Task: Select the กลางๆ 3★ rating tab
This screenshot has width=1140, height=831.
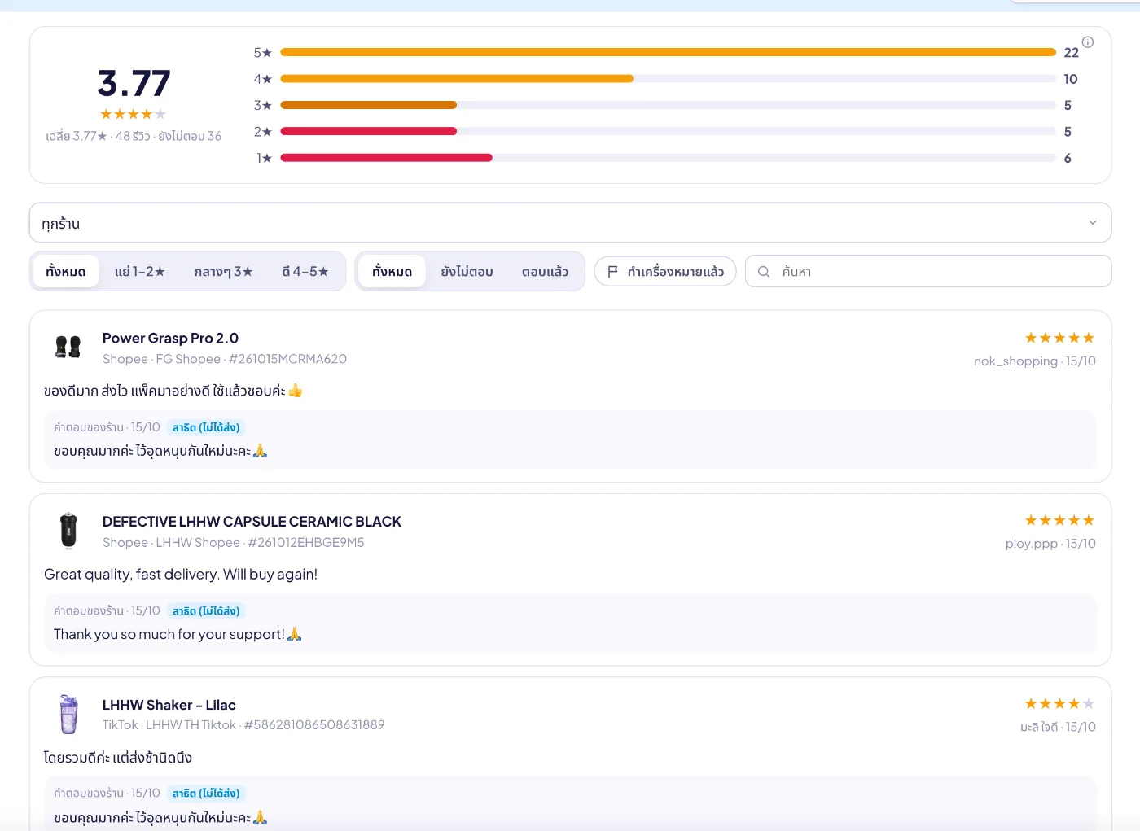Action: (x=223, y=272)
